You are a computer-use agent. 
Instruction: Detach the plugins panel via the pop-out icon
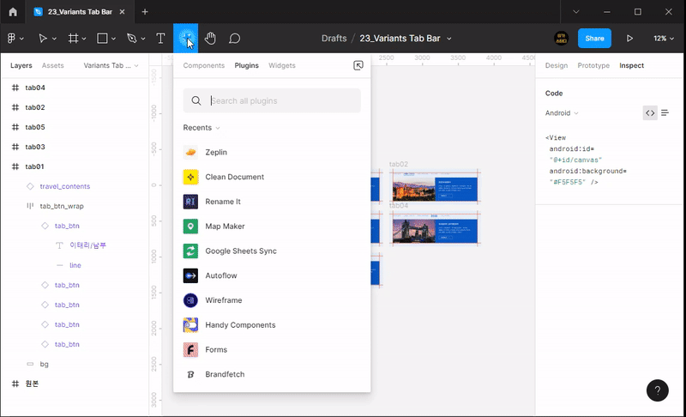(358, 65)
